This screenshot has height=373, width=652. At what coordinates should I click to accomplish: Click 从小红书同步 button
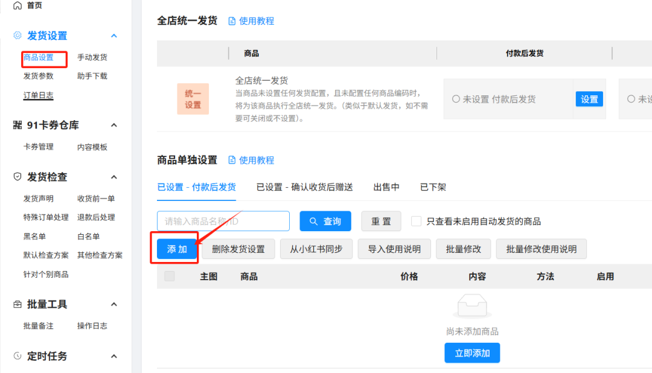point(316,249)
